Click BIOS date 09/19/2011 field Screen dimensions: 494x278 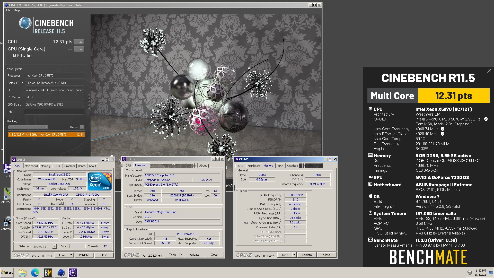click(182, 221)
